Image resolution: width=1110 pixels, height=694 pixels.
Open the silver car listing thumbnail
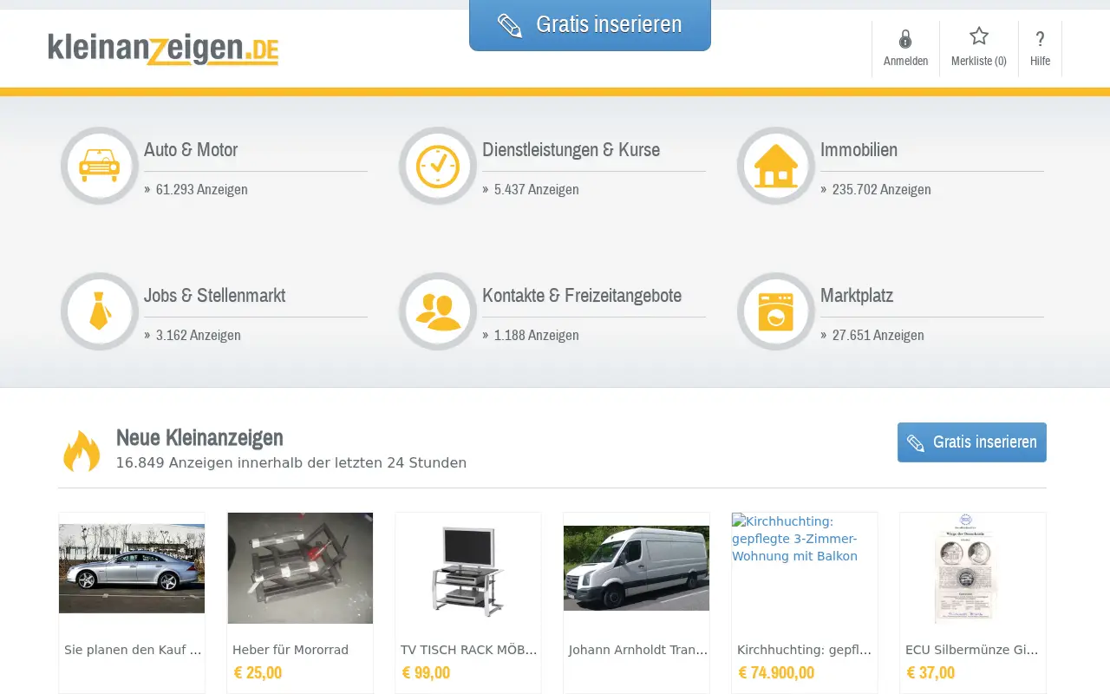(x=132, y=568)
